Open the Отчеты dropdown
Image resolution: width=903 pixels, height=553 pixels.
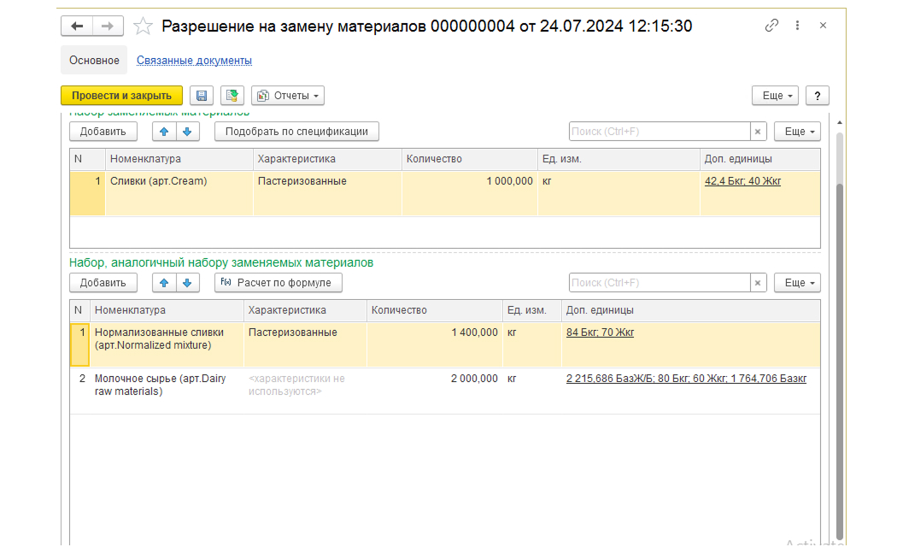[288, 96]
